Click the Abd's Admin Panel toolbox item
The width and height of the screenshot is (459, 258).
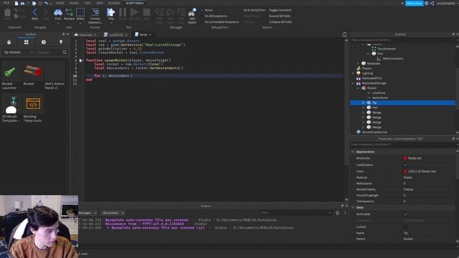[x=55, y=75]
